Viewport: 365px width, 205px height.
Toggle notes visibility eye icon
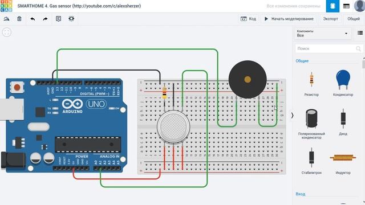[x=71, y=19]
